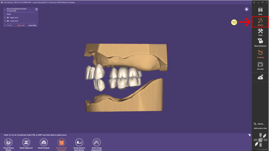Screen dimensions: 269x151
Task: Click the center cube of the view navigator
Action: pyautogui.click(x=260, y=140)
